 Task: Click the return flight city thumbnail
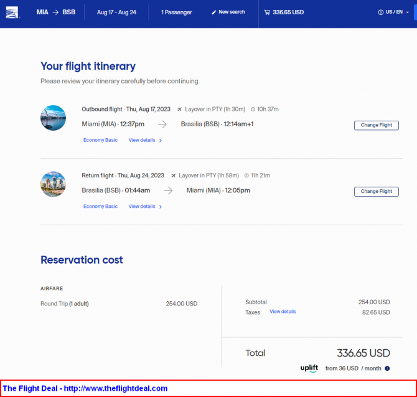click(x=53, y=184)
